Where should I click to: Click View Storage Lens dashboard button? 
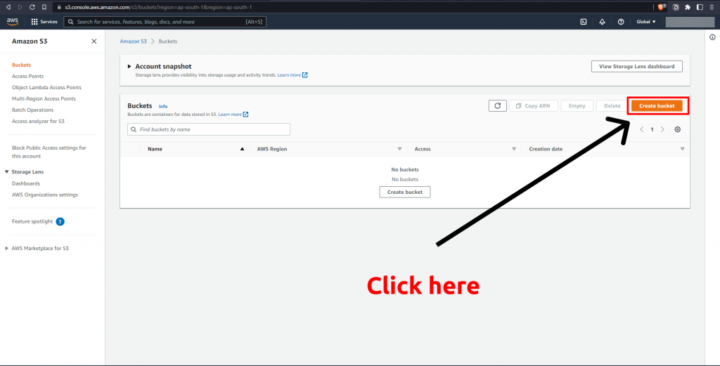pos(636,67)
